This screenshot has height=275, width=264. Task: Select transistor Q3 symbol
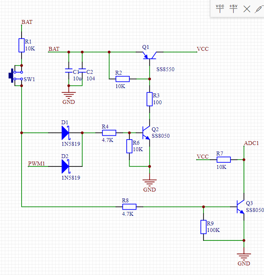[241, 207]
